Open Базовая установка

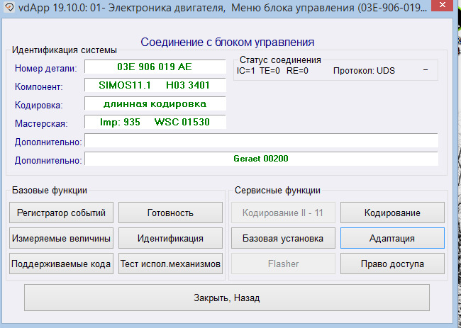coord(283,238)
